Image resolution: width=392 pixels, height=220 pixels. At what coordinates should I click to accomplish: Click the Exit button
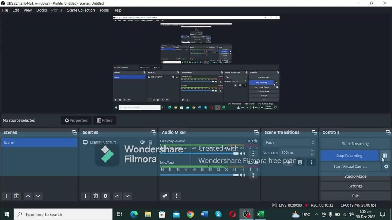(x=355, y=196)
